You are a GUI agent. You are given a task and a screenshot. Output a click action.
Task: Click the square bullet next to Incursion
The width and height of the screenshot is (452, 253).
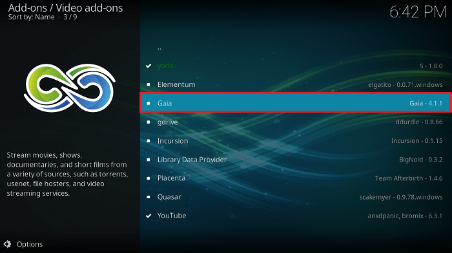(x=149, y=141)
